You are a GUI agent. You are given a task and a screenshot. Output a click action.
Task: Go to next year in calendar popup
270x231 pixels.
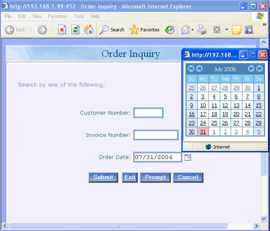[x=259, y=69]
